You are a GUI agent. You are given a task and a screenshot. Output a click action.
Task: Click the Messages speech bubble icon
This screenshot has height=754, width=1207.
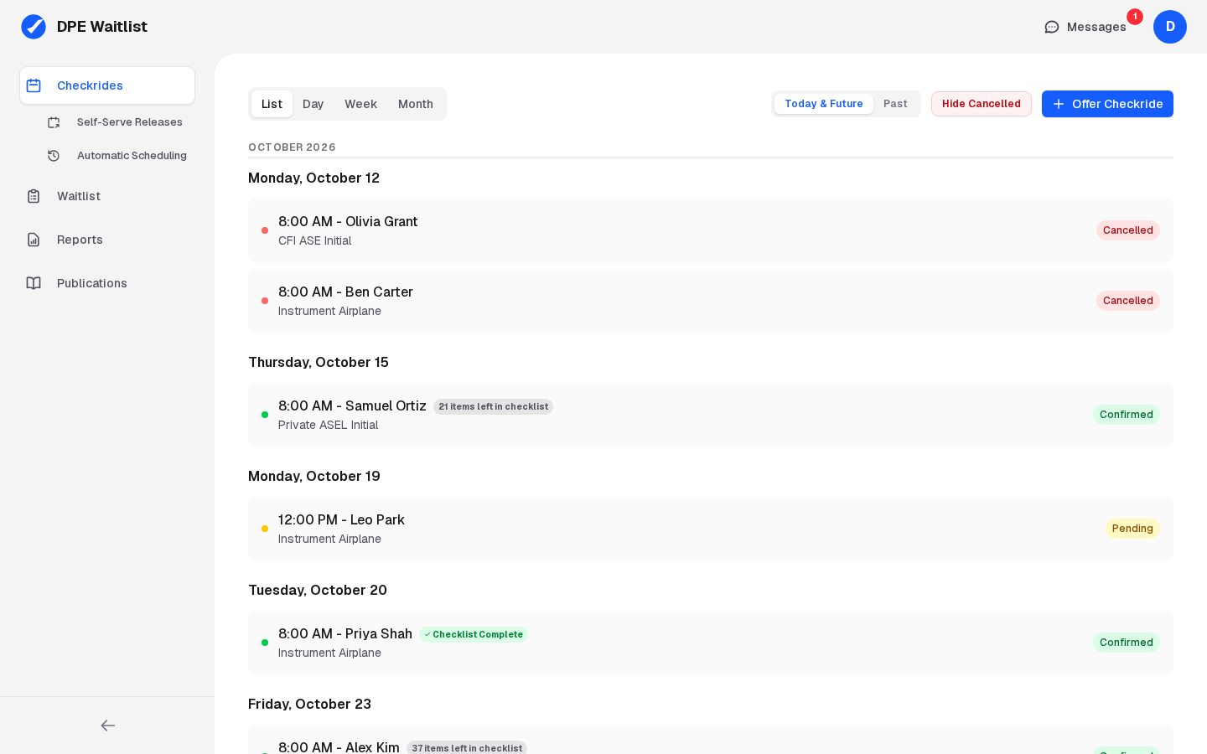(1052, 27)
